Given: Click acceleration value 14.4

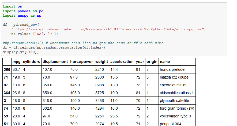Looking at the screenshot, I should pyautogui.click(x=122, y=70).
